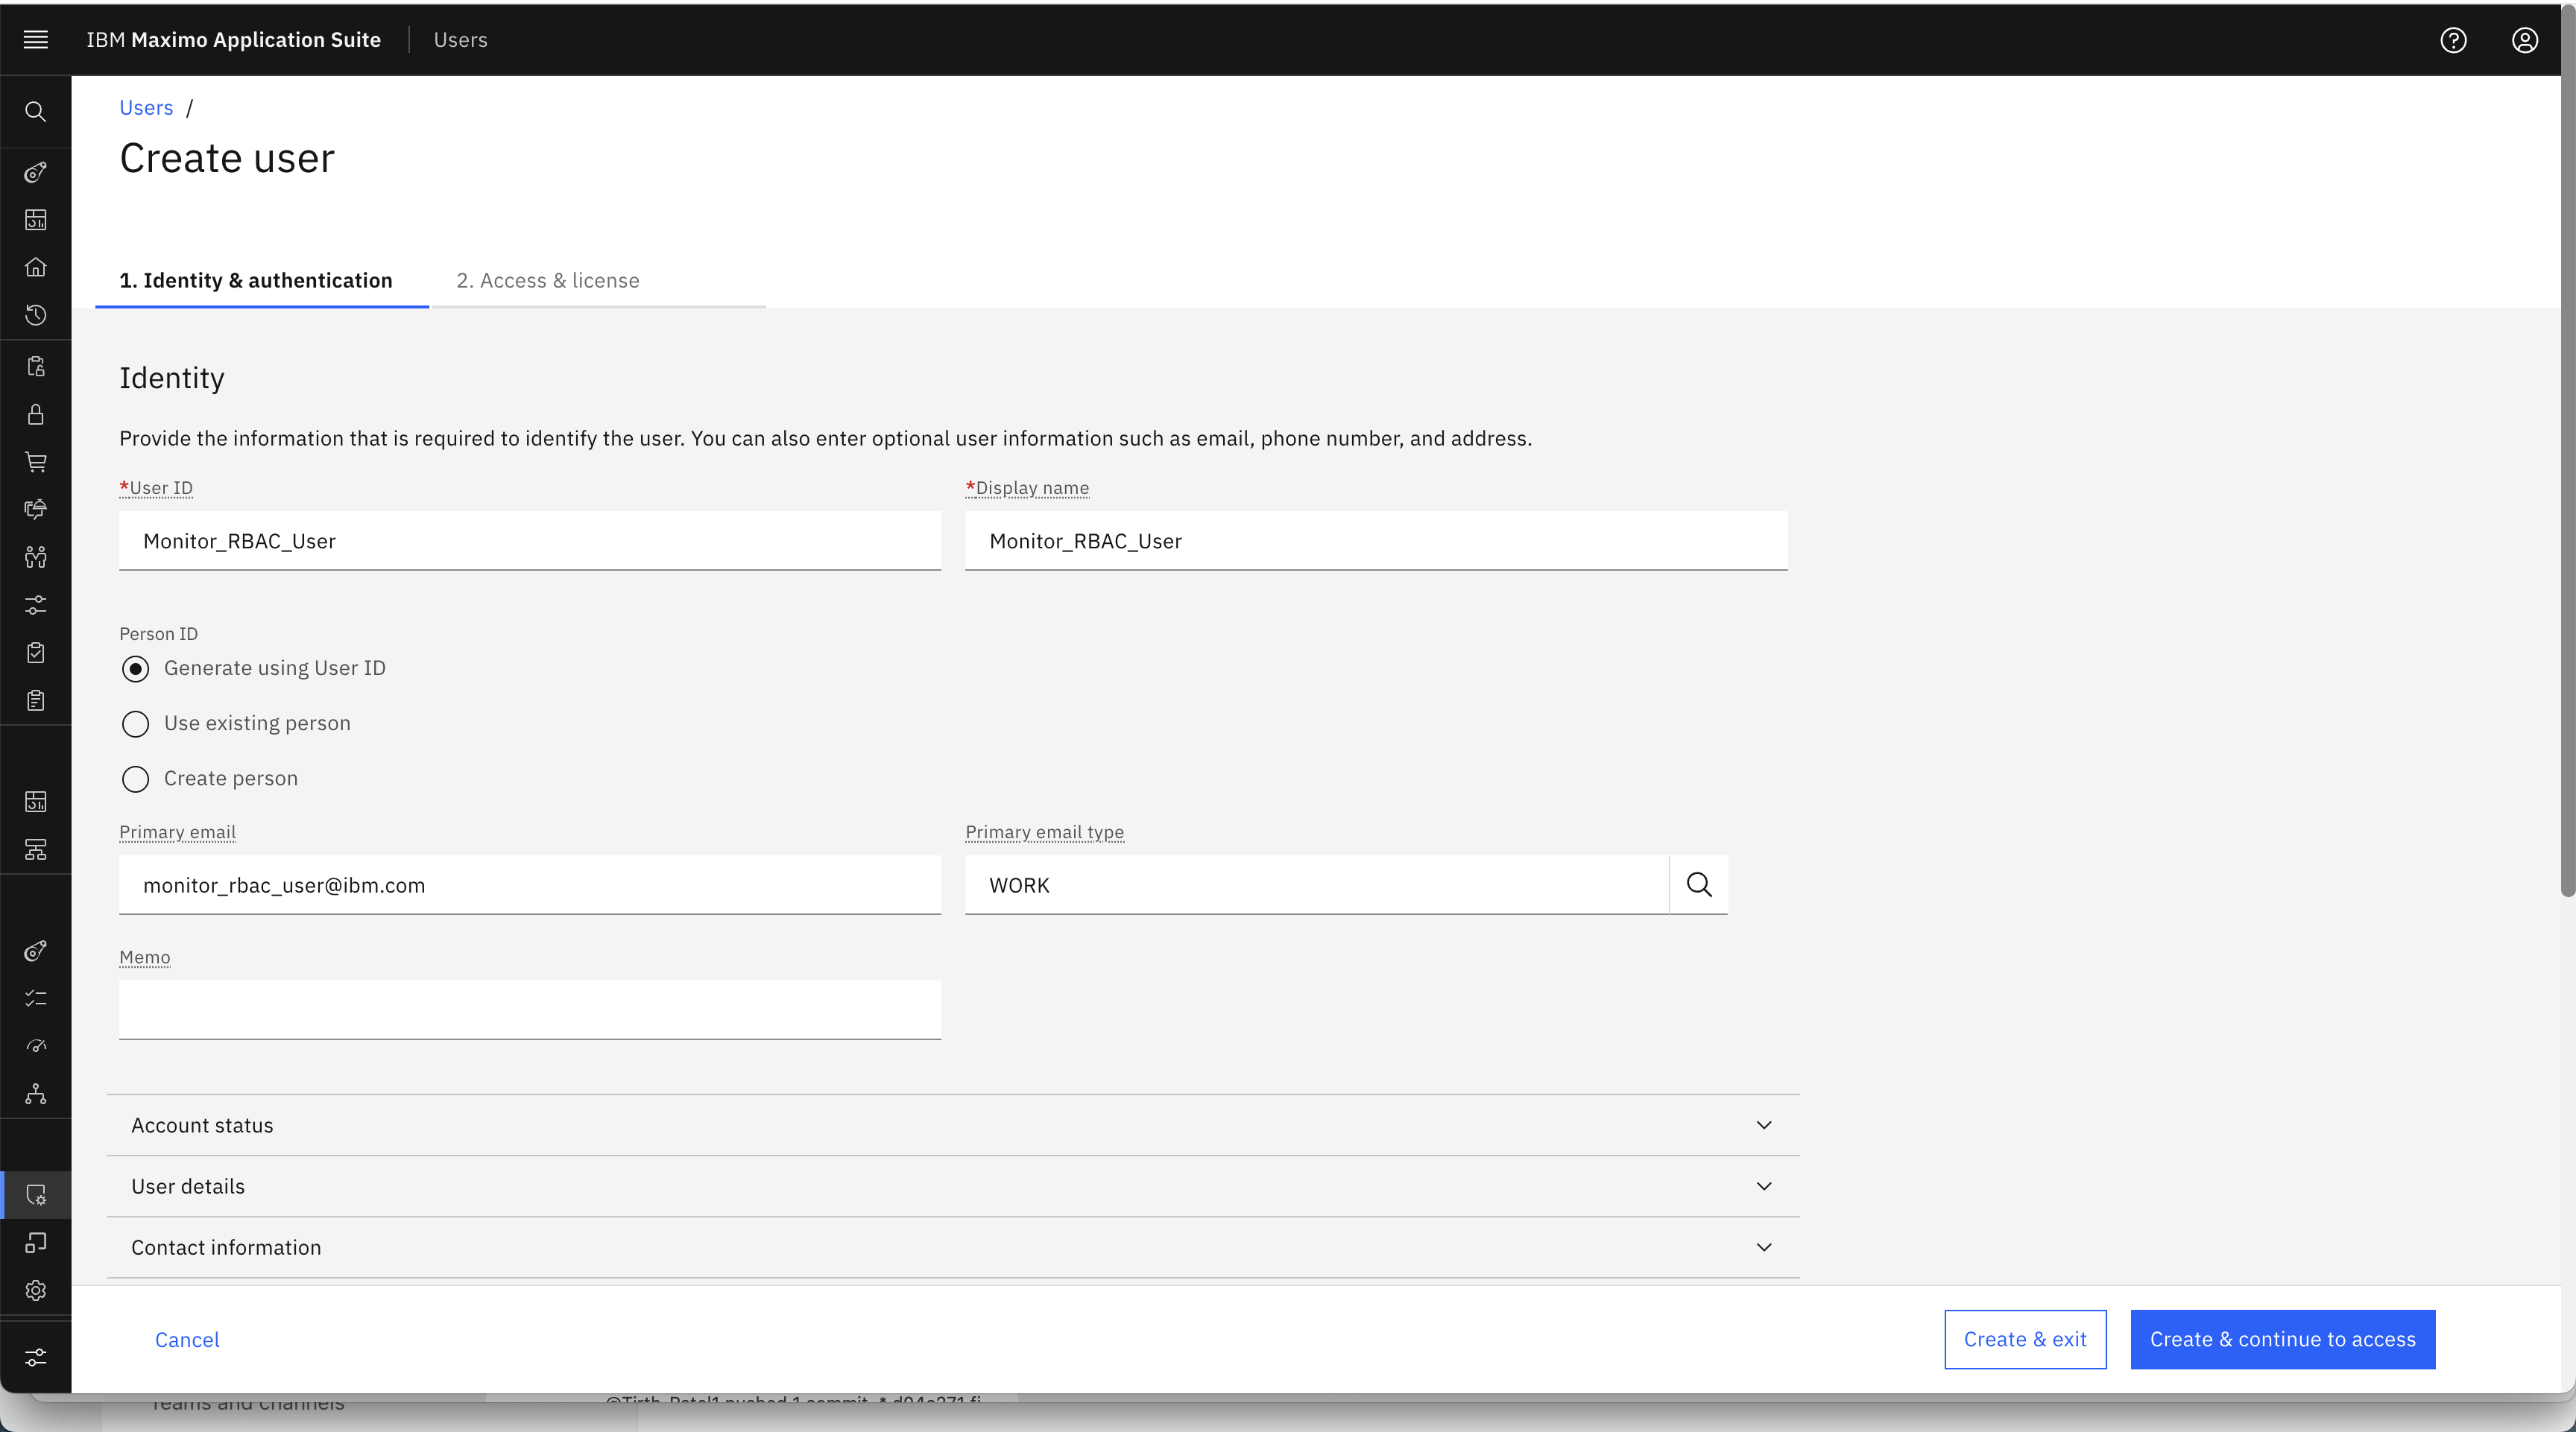Expand the User details section
The height and width of the screenshot is (1432, 2576).
point(953,1186)
